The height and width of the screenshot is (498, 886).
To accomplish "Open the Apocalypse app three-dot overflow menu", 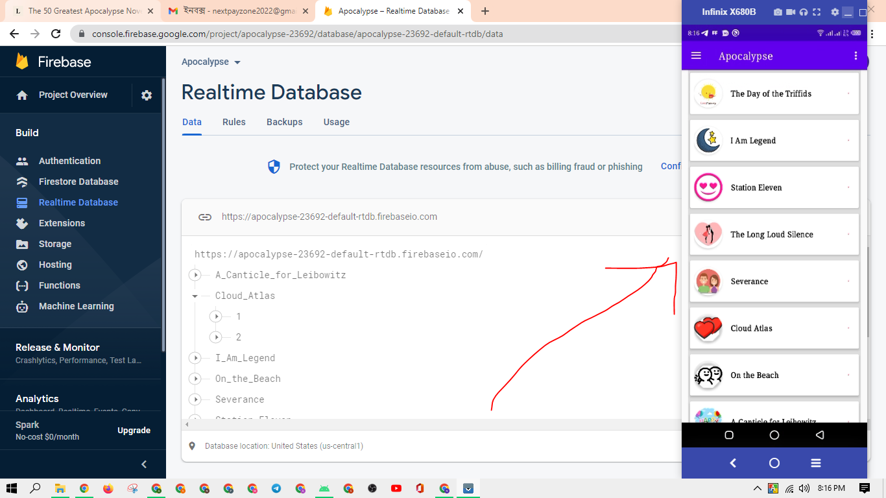I will click(x=856, y=56).
